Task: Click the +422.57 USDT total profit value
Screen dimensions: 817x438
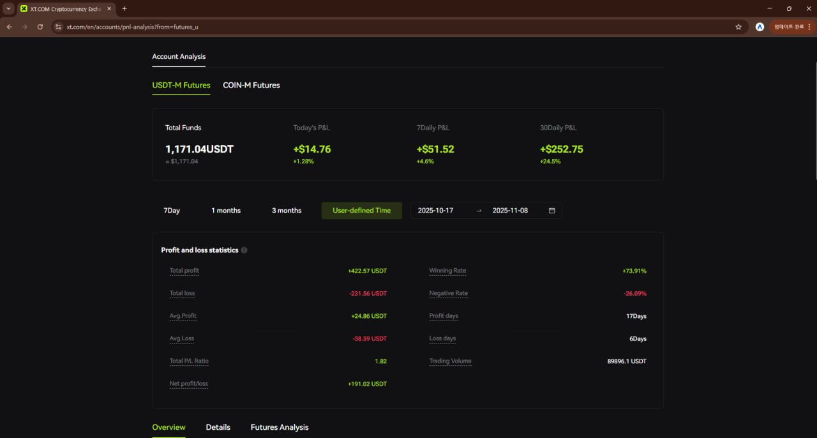Action: click(x=368, y=271)
